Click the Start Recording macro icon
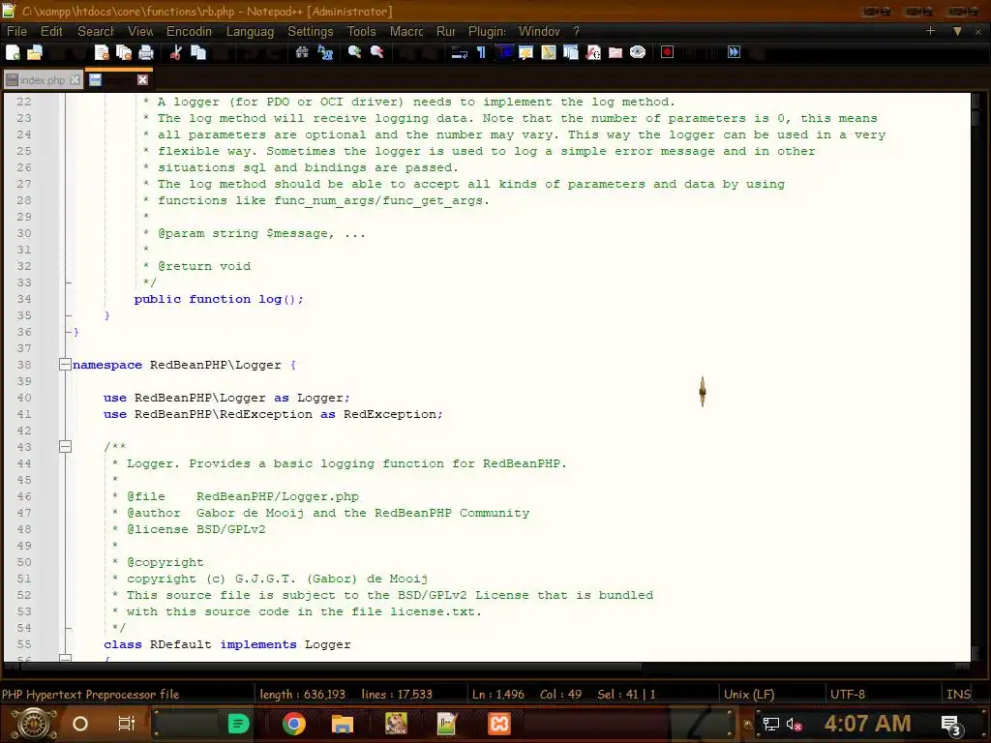This screenshot has width=991, height=743. click(668, 52)
